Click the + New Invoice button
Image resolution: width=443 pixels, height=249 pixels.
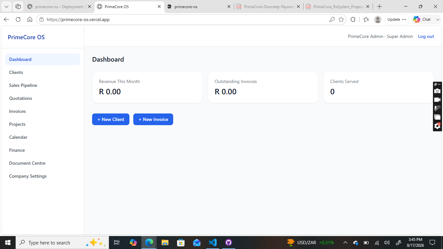point(153,119)
